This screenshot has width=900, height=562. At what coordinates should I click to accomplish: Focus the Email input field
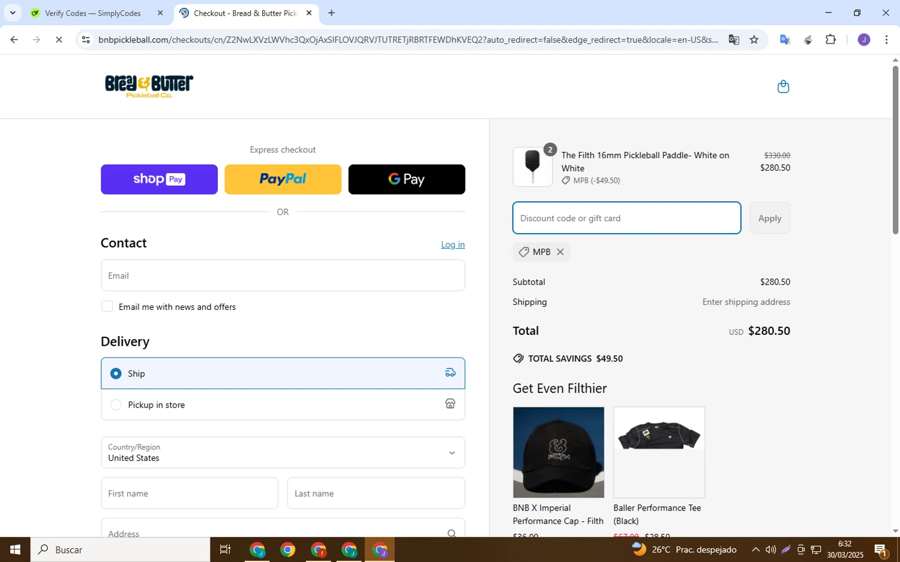tap(283, 276)
